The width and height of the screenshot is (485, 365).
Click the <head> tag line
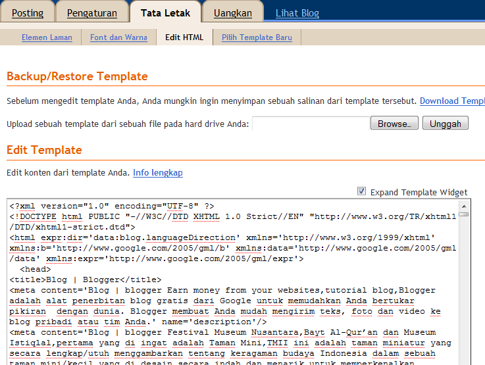36,269
